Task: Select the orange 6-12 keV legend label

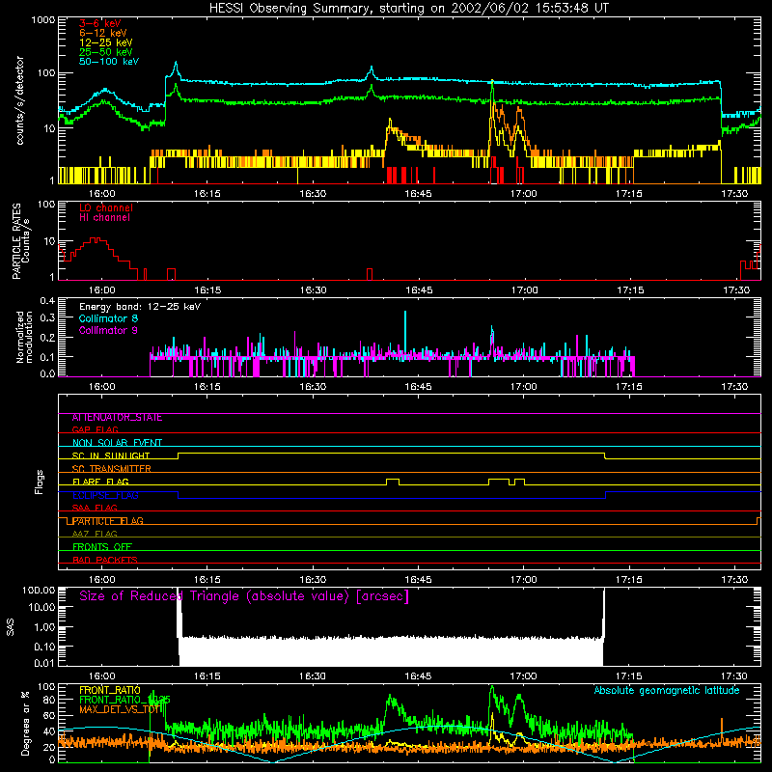Action: point(102,33)
